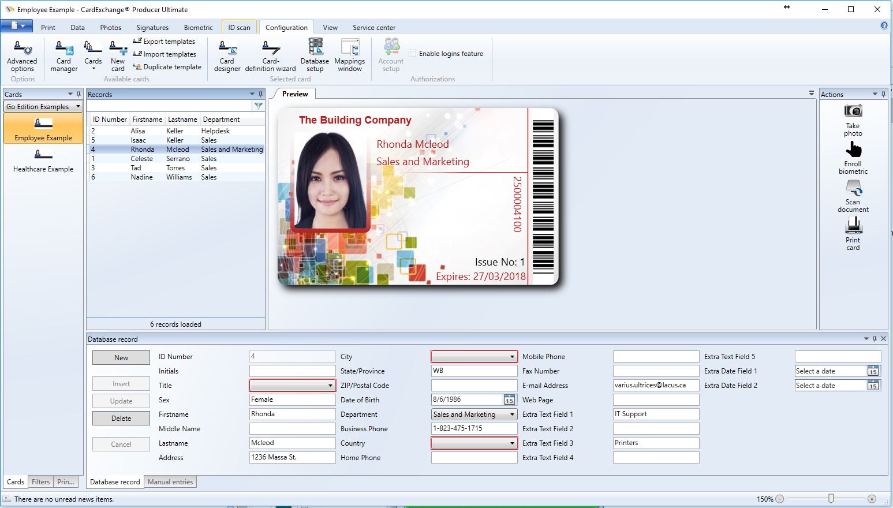Screen dimensions: 893x508
Task: Open the Date of Birth calendar picker
Action: tap(509, 400)
